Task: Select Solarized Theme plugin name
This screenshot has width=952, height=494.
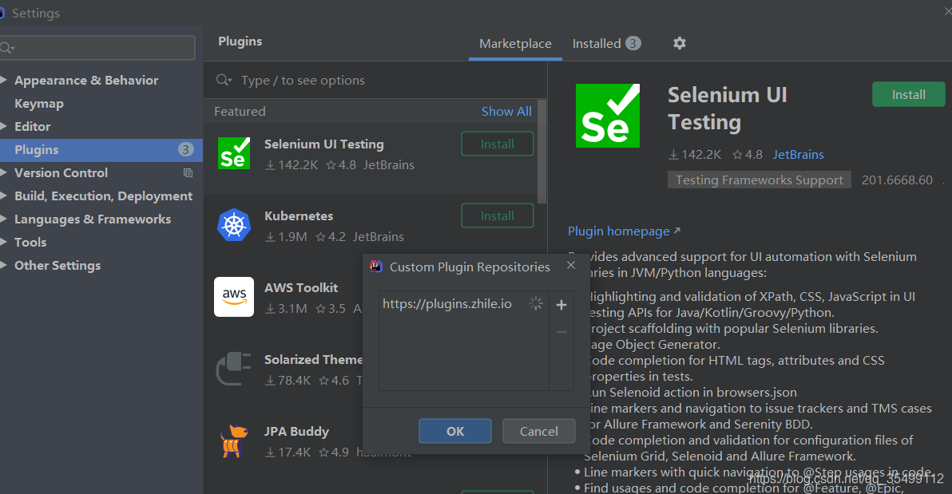Action: 313,359
